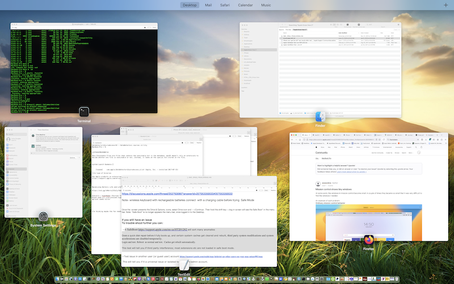This screenshot has width=454, height=284.
Task: Click the TextEdit app icon badge
Action: (184, 265)
